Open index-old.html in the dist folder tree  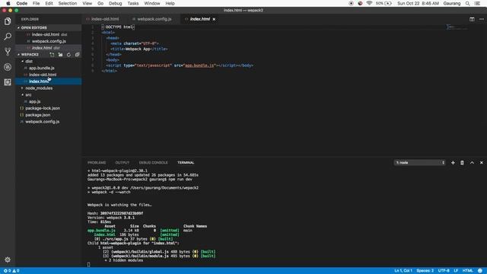click(x=43, y=75)
